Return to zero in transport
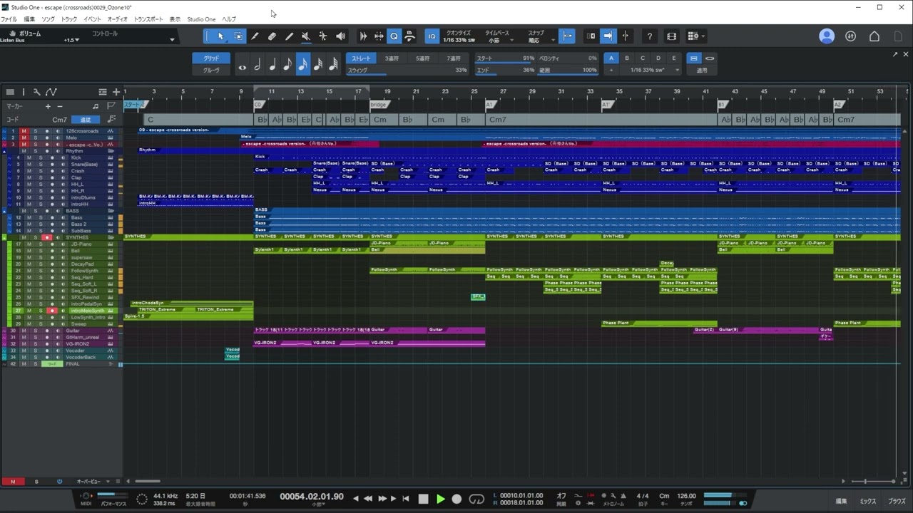Image resolution: width=913 pixels, height=513 pixels. [x=406, y=499]
